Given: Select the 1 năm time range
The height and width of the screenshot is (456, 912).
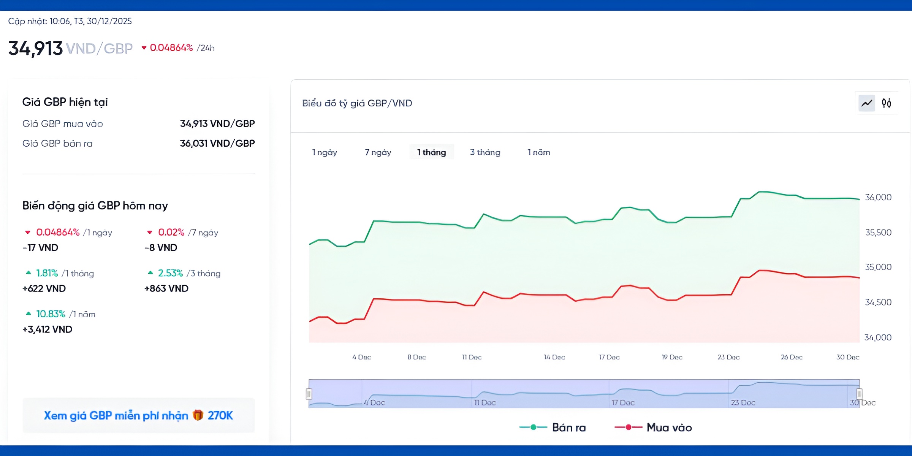Looking at the screenshot, I should click(538, 152).
